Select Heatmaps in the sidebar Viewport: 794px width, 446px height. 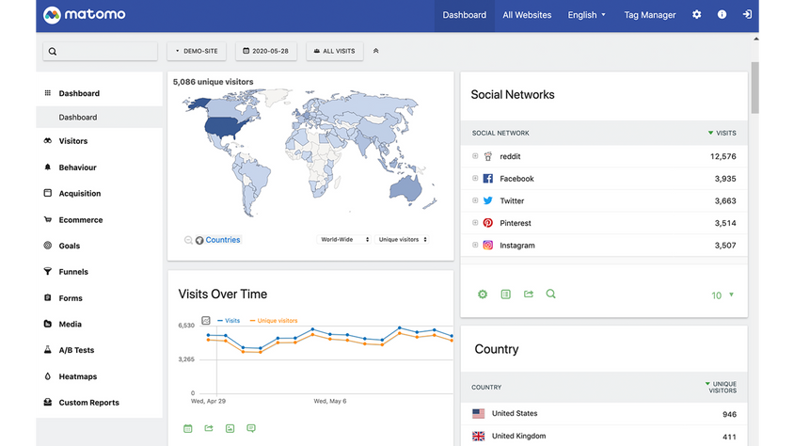(x=77, y=376)
